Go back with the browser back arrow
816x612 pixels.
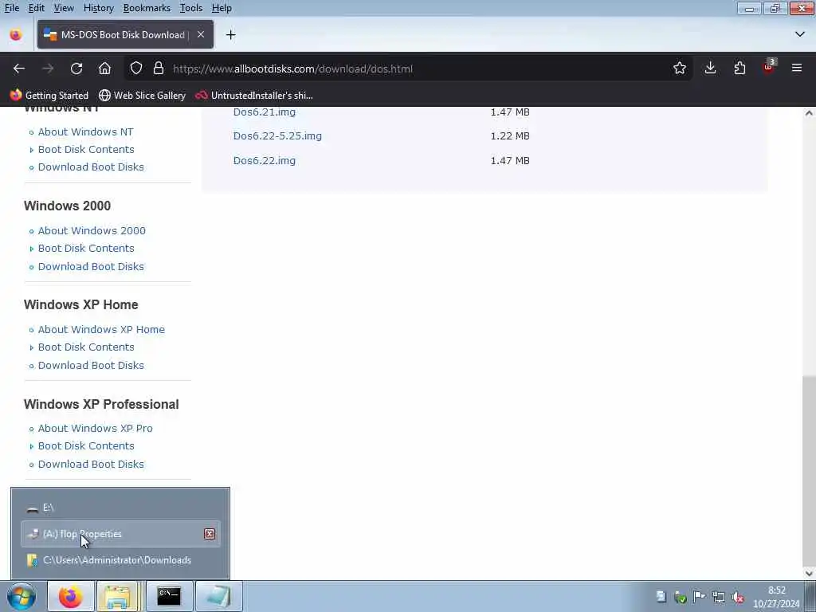click(x=19, y=69)
